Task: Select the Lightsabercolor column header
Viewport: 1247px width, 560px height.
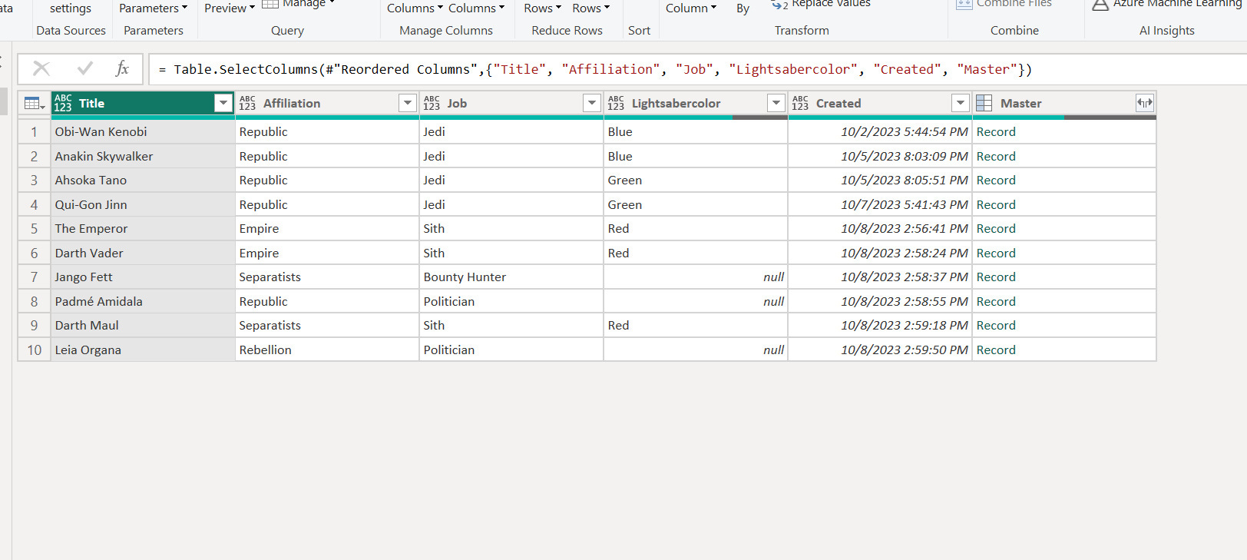Action: (696, 103)
